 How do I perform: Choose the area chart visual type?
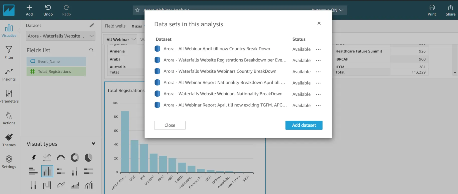[x=75, y=185]
